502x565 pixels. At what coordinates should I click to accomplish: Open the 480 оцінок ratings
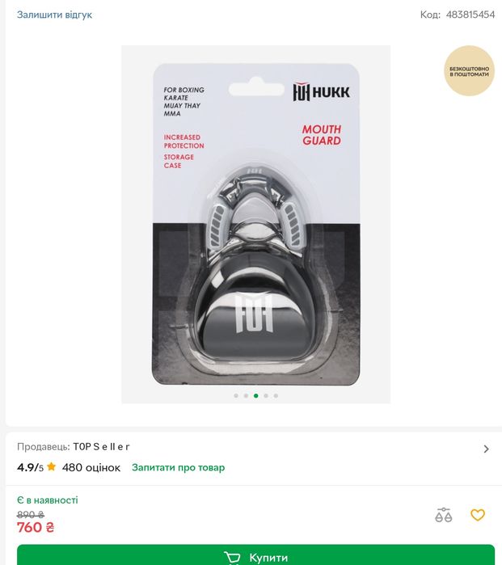point(91,467)
